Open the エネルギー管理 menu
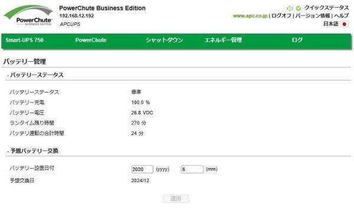 coord(223,40)
